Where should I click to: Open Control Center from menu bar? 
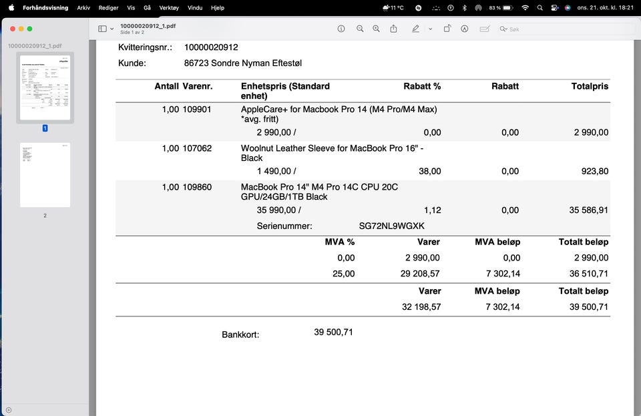(554, 8)
